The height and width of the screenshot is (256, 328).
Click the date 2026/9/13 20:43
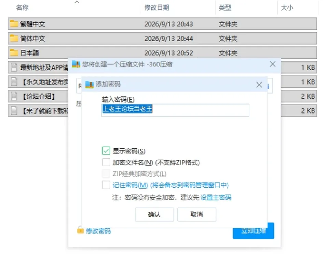coord(168,24)
